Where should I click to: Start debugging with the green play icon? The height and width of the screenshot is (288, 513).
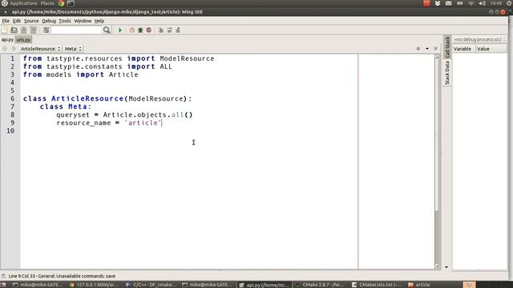click(x=119, y=30)
